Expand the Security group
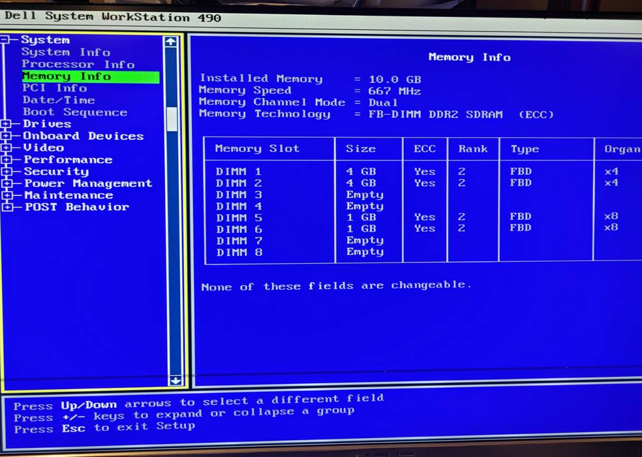The width and height of the screenshot is (642, 457). [6, 171]
